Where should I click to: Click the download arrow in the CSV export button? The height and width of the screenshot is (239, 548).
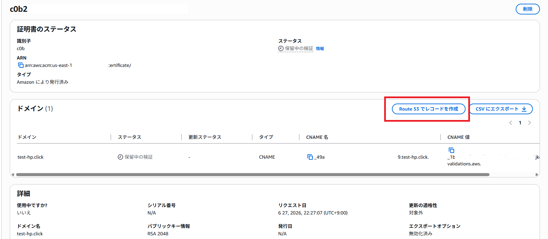point(524,109)
